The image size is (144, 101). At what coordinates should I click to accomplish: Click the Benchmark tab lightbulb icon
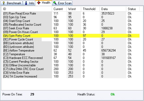coord(4,3)
